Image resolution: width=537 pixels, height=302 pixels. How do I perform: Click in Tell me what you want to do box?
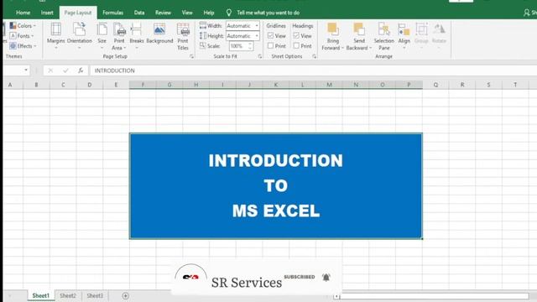click(268, 13)
